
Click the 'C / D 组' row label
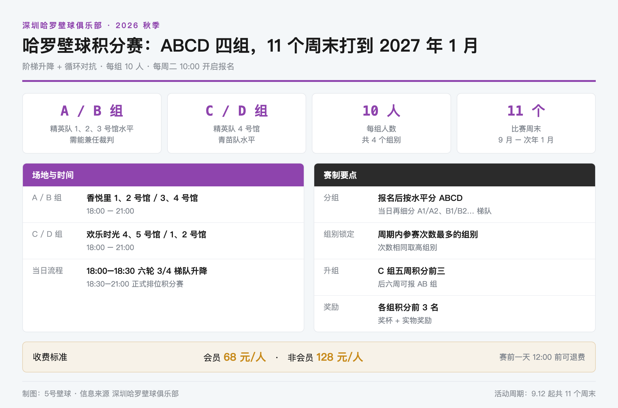tap(47, 234)
